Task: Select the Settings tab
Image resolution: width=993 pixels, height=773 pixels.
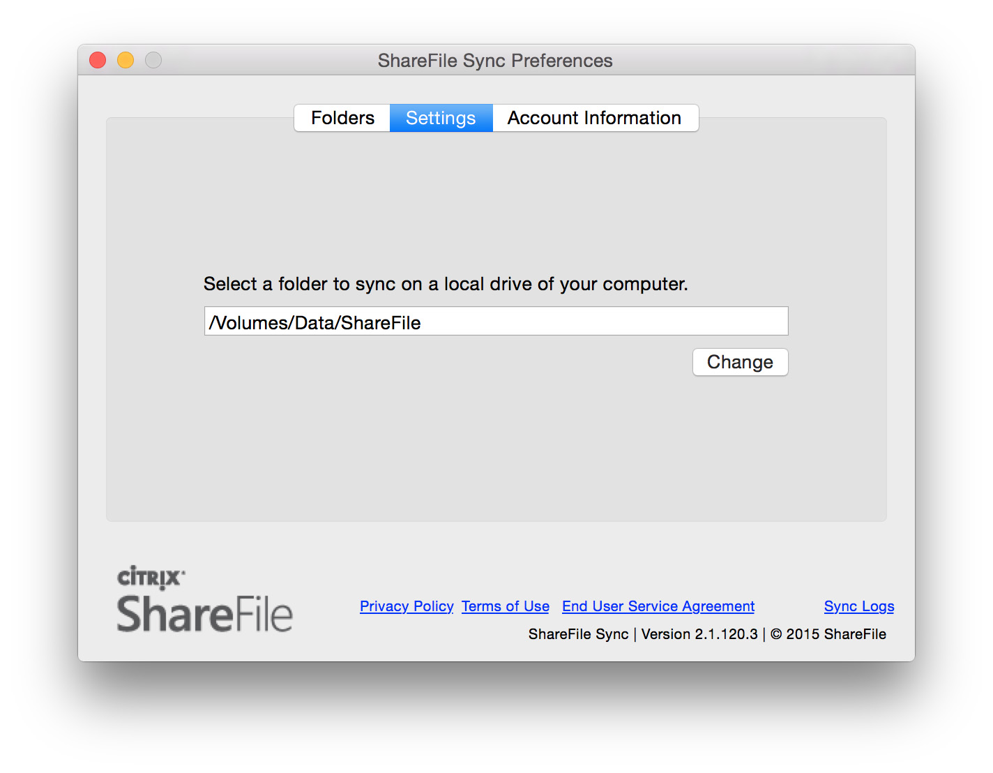Action: (x=441, y=118)
